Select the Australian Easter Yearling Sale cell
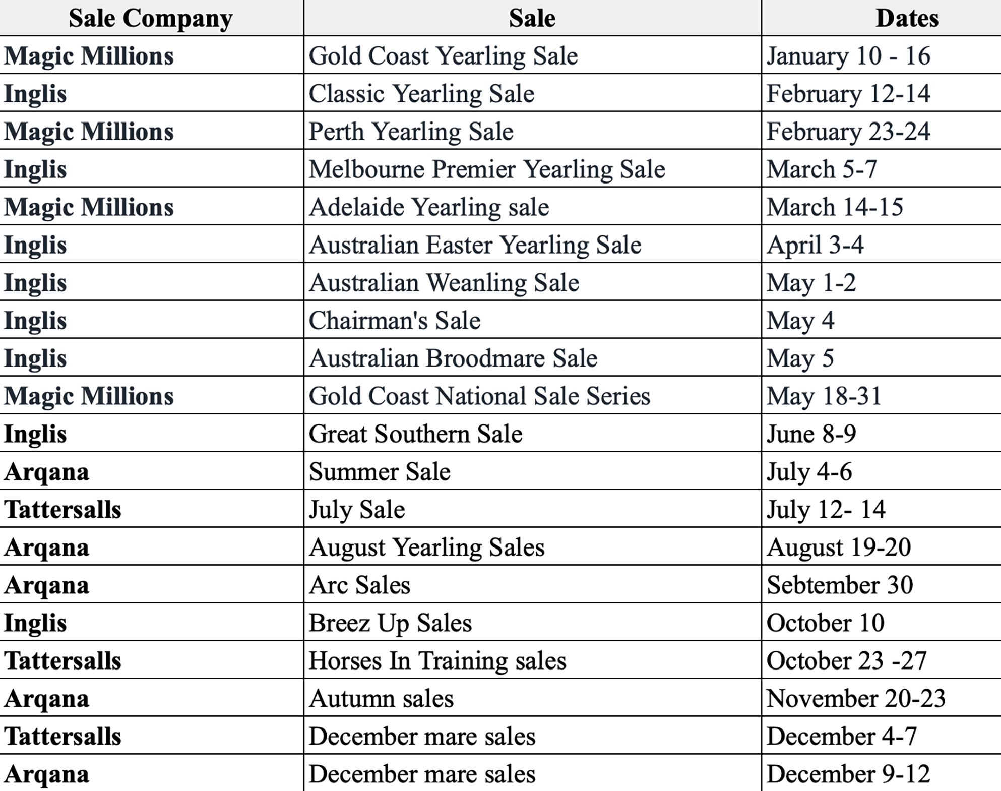This screenshot has width=1001, height=791. click(x=532, y=244)
